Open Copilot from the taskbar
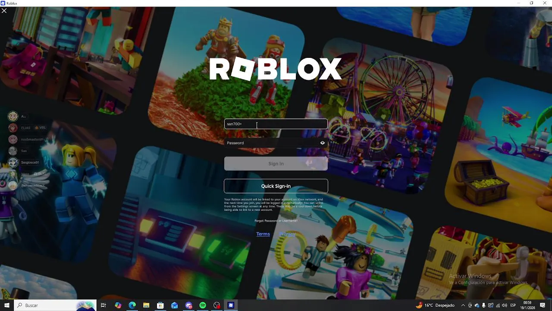Image resolution: width=552 pixels, height=311 pixels. click(118, 305)
